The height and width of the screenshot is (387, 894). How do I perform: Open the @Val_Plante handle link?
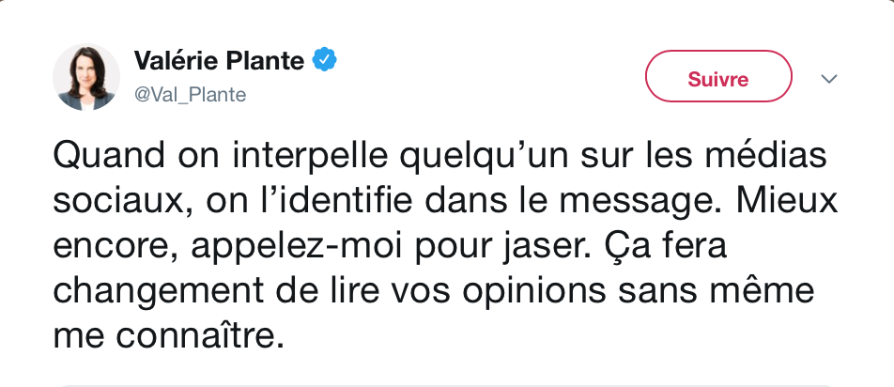click(190, 95)
